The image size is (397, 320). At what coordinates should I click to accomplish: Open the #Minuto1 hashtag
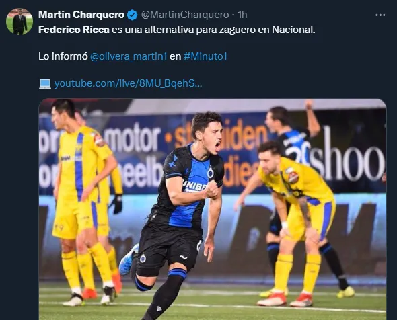click(x=205, y=56)
